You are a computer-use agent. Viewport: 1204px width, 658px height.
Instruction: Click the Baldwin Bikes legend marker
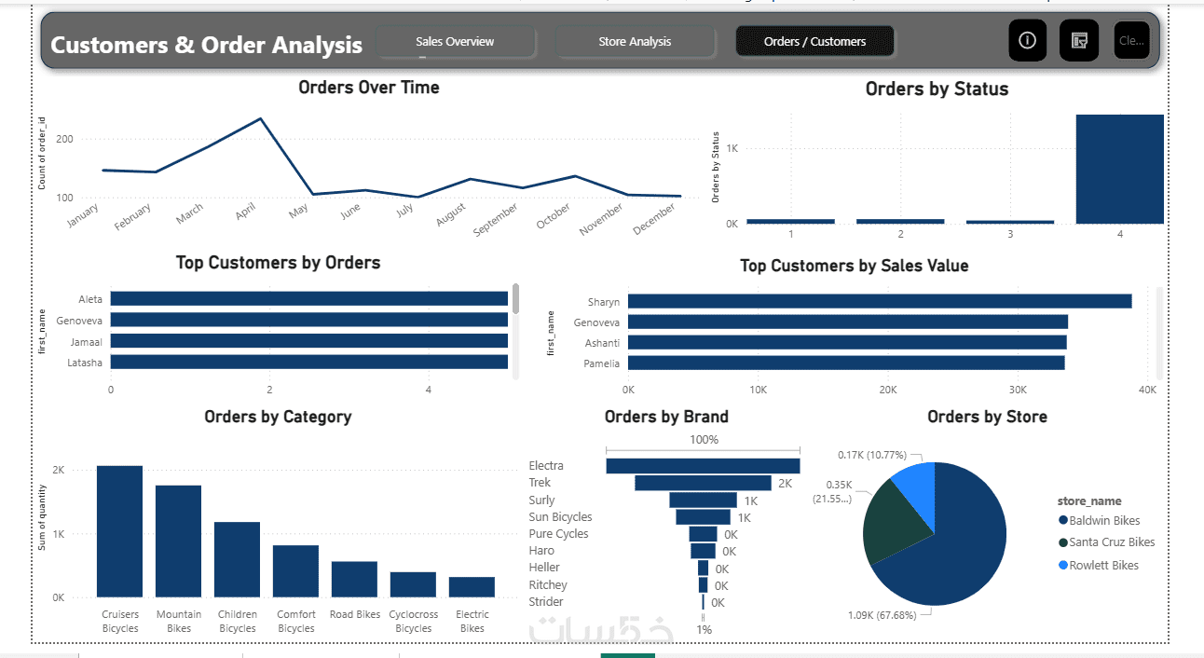(1063, 521)
